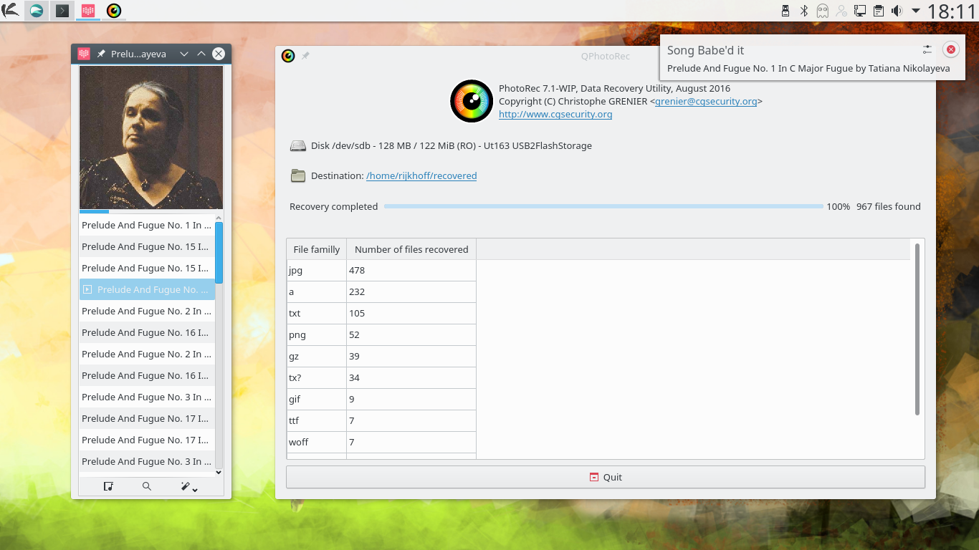Screen dimensions: 979x550
Task: Open the user contact status tray icon
Action: point(841,11)
